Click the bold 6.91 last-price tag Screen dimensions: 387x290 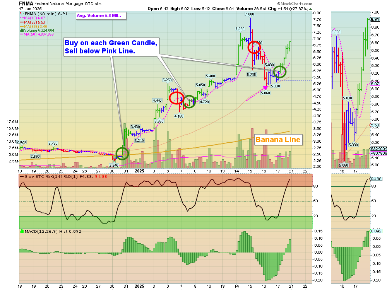(x=375, y=19)
